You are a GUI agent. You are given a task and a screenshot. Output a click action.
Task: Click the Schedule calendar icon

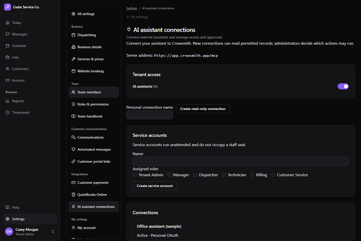8,46
